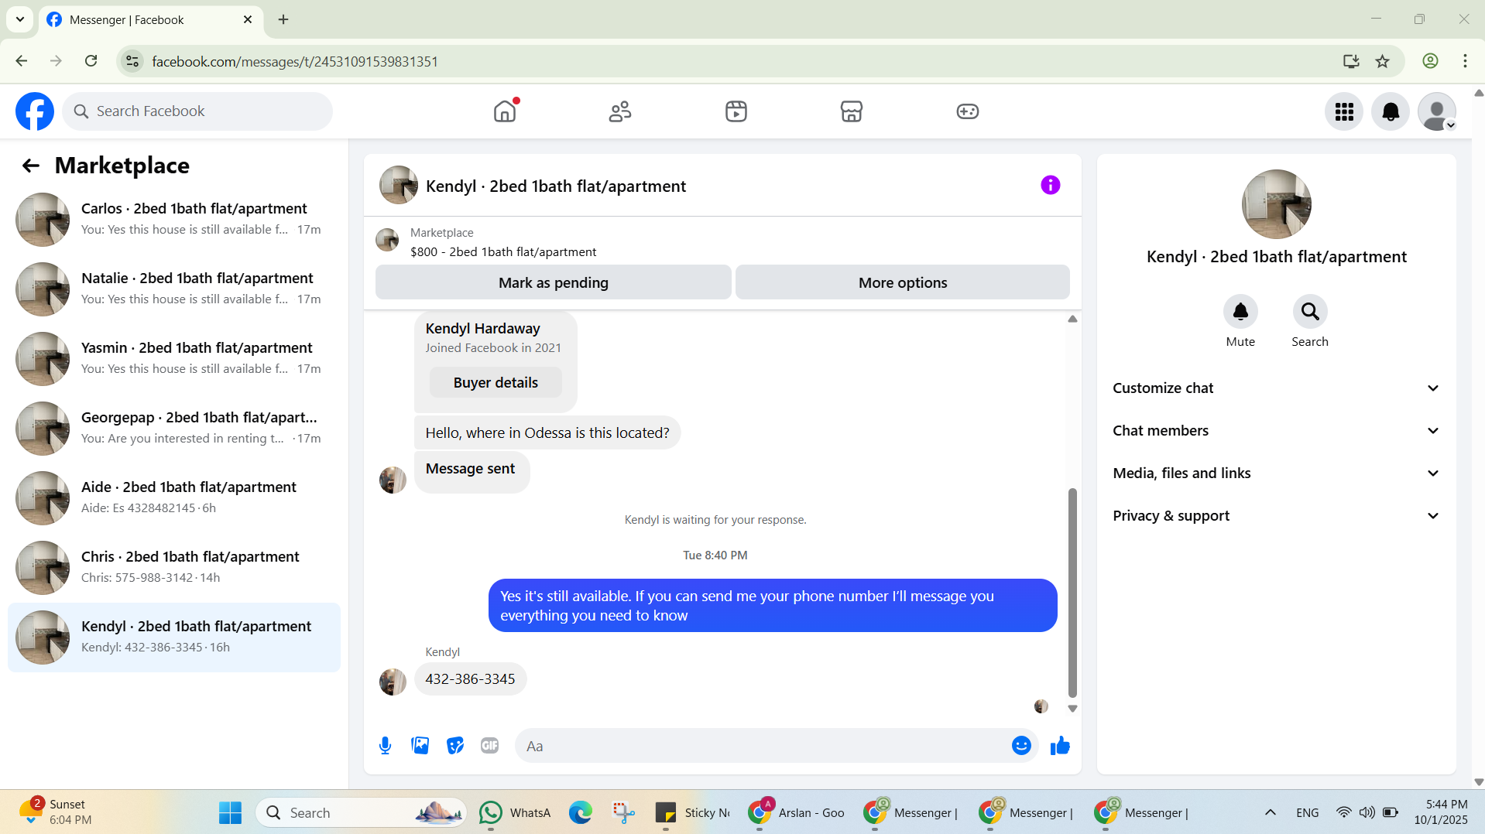The height and width of the screenshot is (834, 1485).
Task: Expand Customize chat section
Action: [1276, 388]
